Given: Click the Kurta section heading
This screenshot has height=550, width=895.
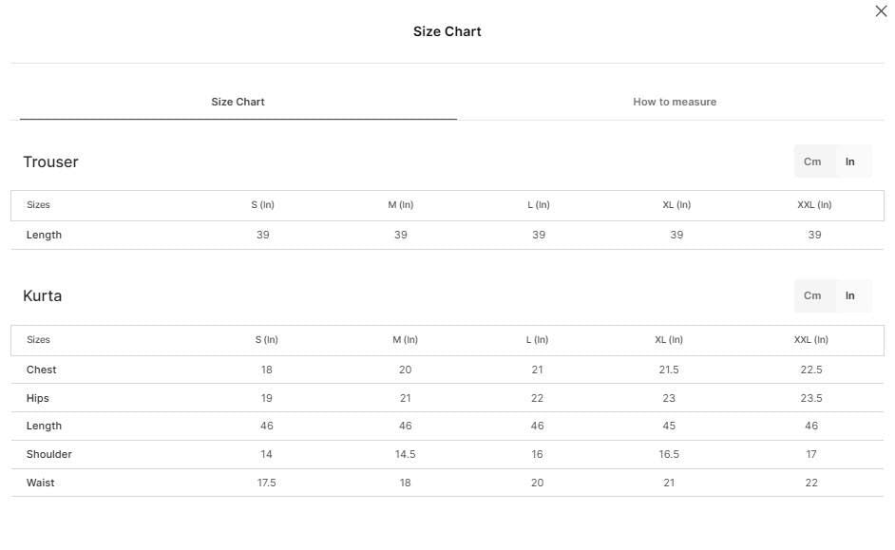Looking at the screenshot, I should (x=42, y=295).
